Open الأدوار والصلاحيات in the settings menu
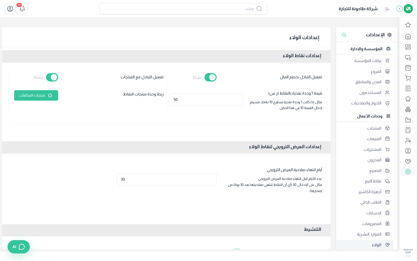417x261 pixels. (365, 103)
